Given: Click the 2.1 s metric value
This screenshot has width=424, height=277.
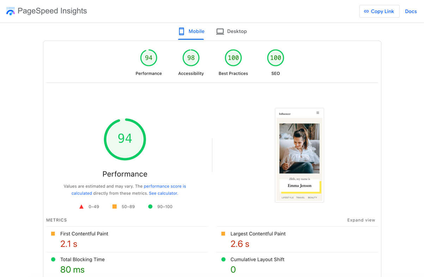Looking at the screenshot, I should pyautogui.click(x=69, y=244).
